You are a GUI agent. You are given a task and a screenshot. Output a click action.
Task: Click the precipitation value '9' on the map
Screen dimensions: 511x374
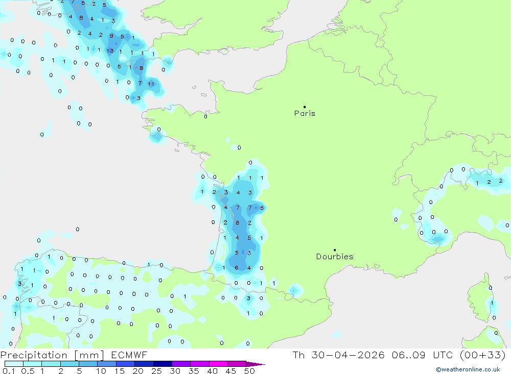click(111, 36)
